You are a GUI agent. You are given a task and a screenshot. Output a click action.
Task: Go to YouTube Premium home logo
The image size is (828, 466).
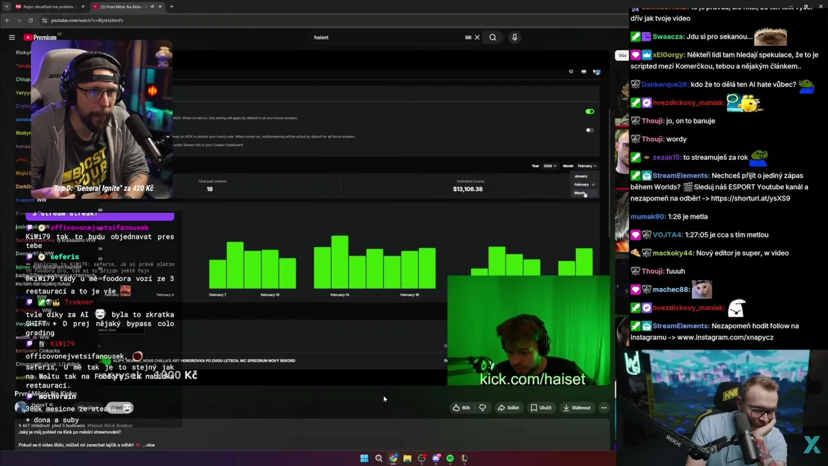pos(41,38)
